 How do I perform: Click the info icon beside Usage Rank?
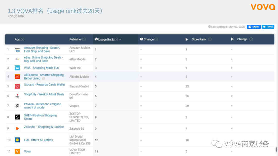[x=116, y=40]
